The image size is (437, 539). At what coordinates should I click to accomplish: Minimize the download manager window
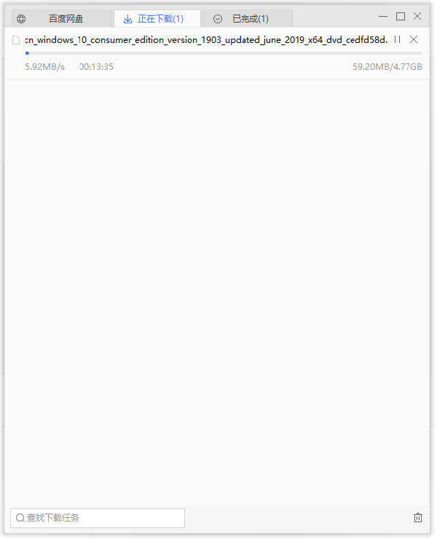383,16
